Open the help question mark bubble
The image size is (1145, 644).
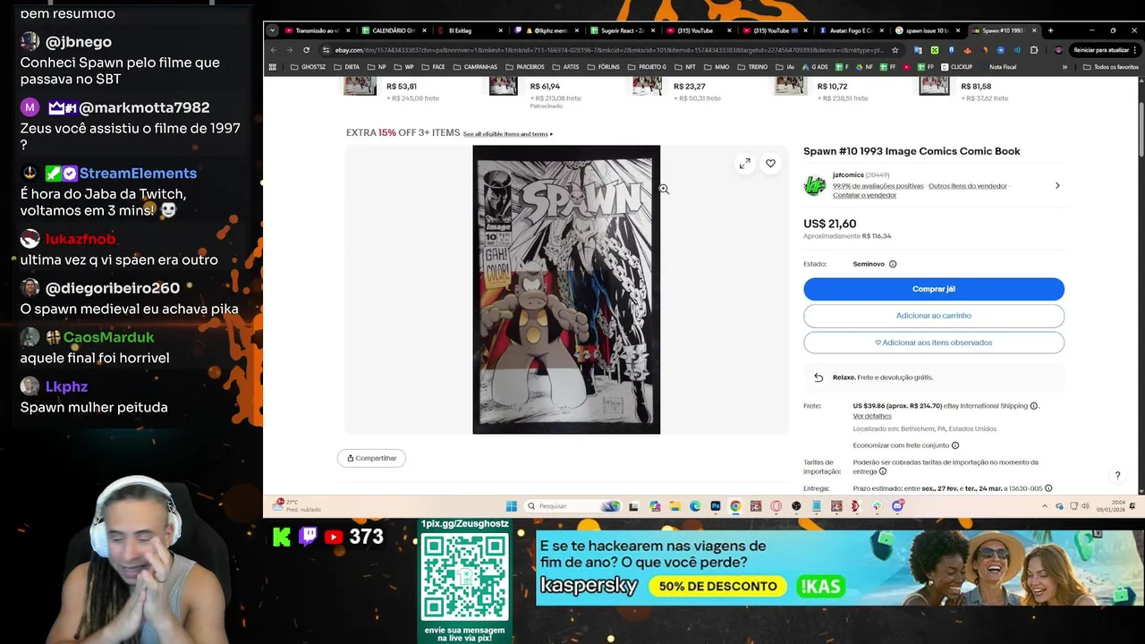pos(1117,476)
